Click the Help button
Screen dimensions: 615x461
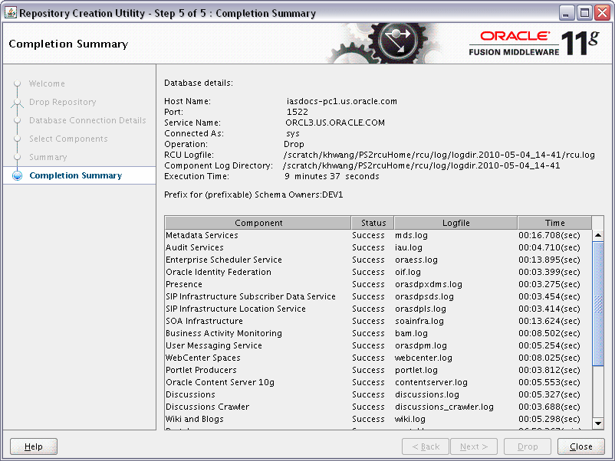pos(32,446)
